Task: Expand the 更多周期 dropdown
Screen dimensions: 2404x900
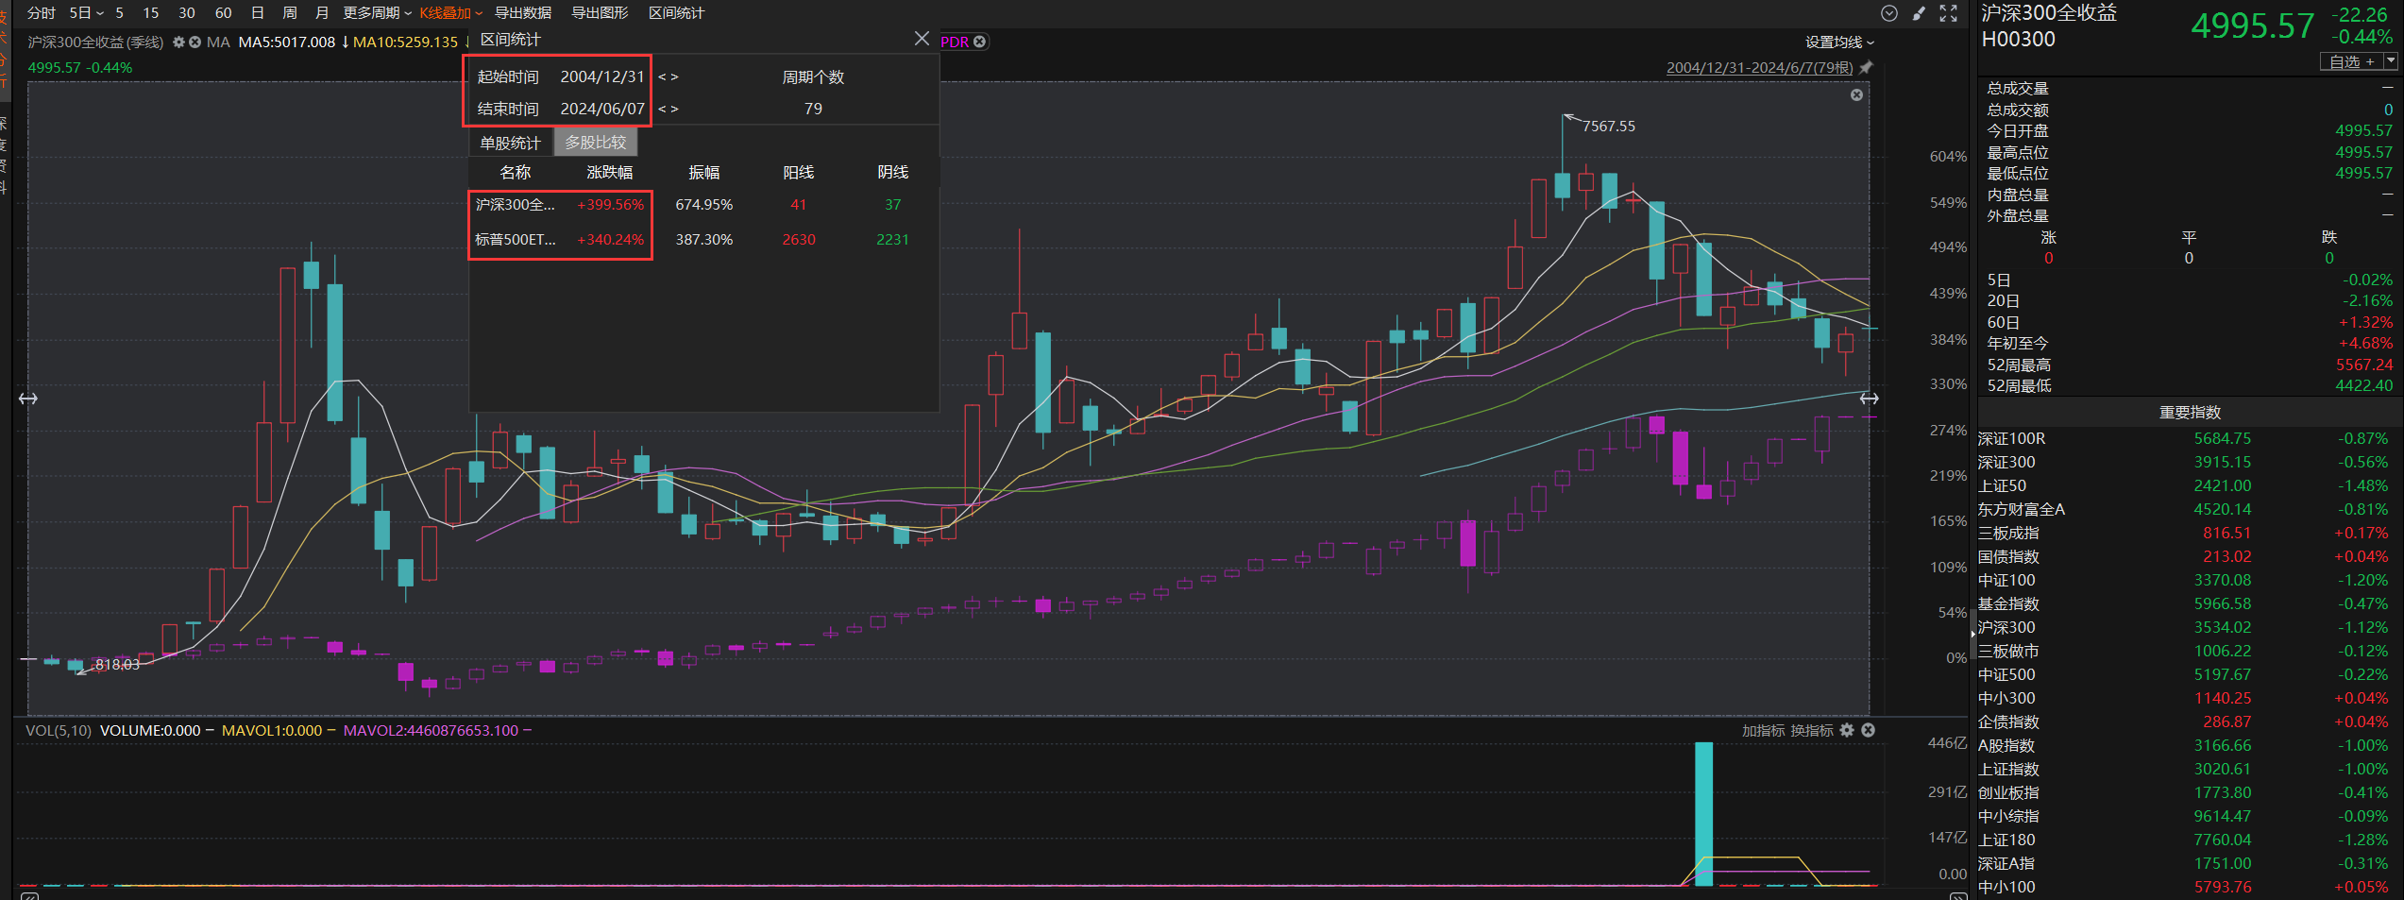Action: pyautogui.click(x=377, y=13)
